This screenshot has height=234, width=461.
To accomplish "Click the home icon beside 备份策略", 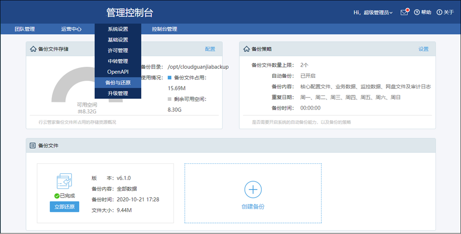I will pyautogui.click(x=246, y=49).
